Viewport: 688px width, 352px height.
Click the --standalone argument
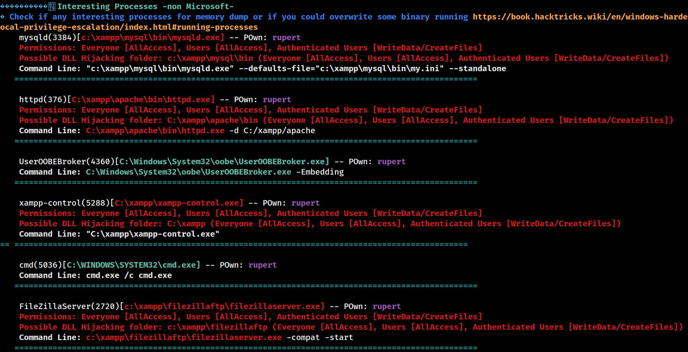478,68
